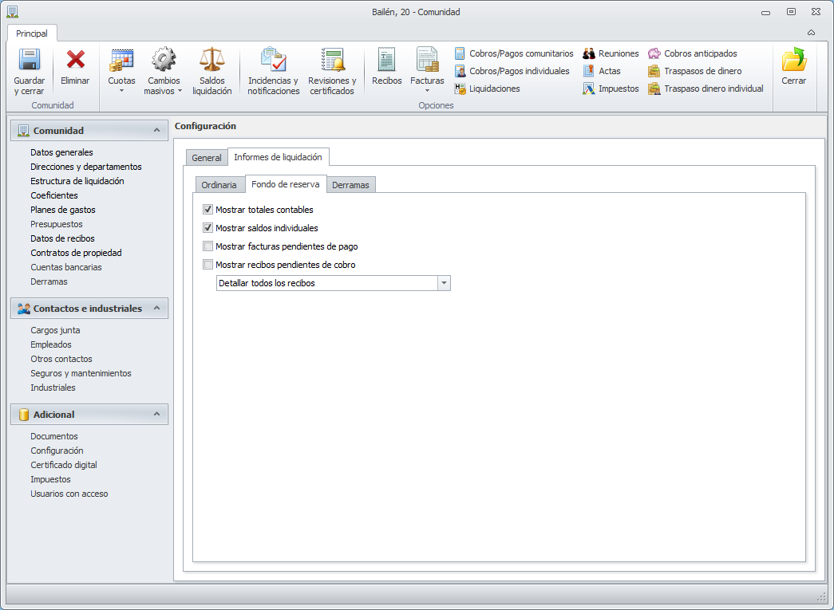Screen dimensions: 834x610
Task: Open Cobros/Pagos individuales
Action: coord(512,71)
